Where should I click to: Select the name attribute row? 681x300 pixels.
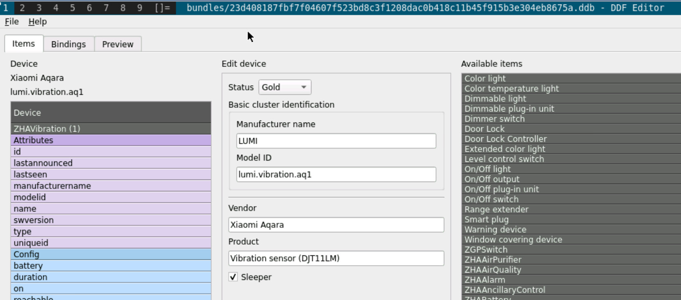(111, 209)
